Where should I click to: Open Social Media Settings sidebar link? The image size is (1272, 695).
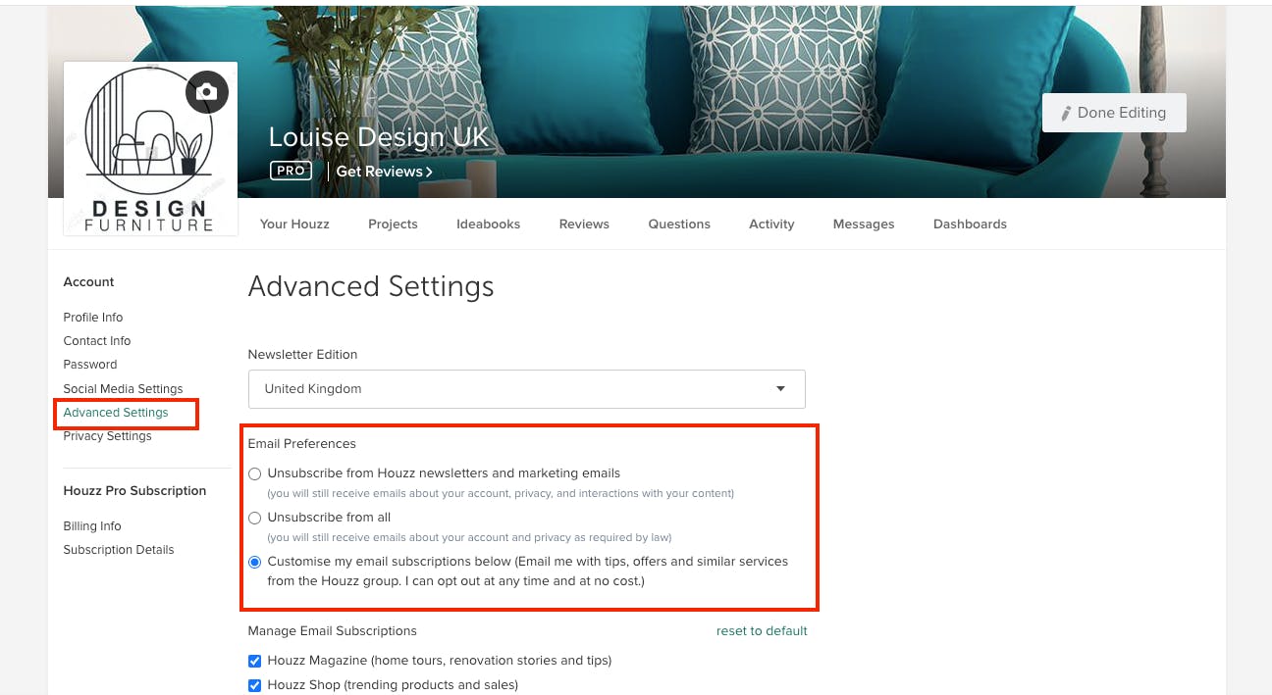(123, 389)
